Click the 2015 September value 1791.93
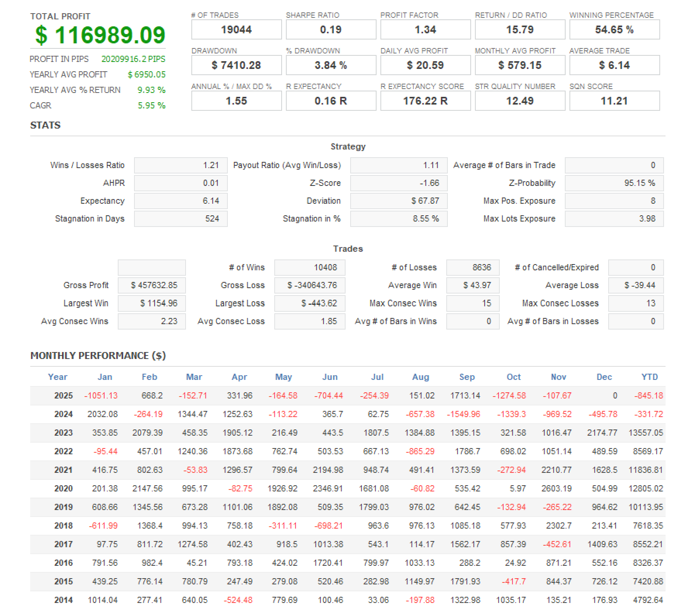The width and height of the screenshot is (695, 608). (x=465, y=582)
